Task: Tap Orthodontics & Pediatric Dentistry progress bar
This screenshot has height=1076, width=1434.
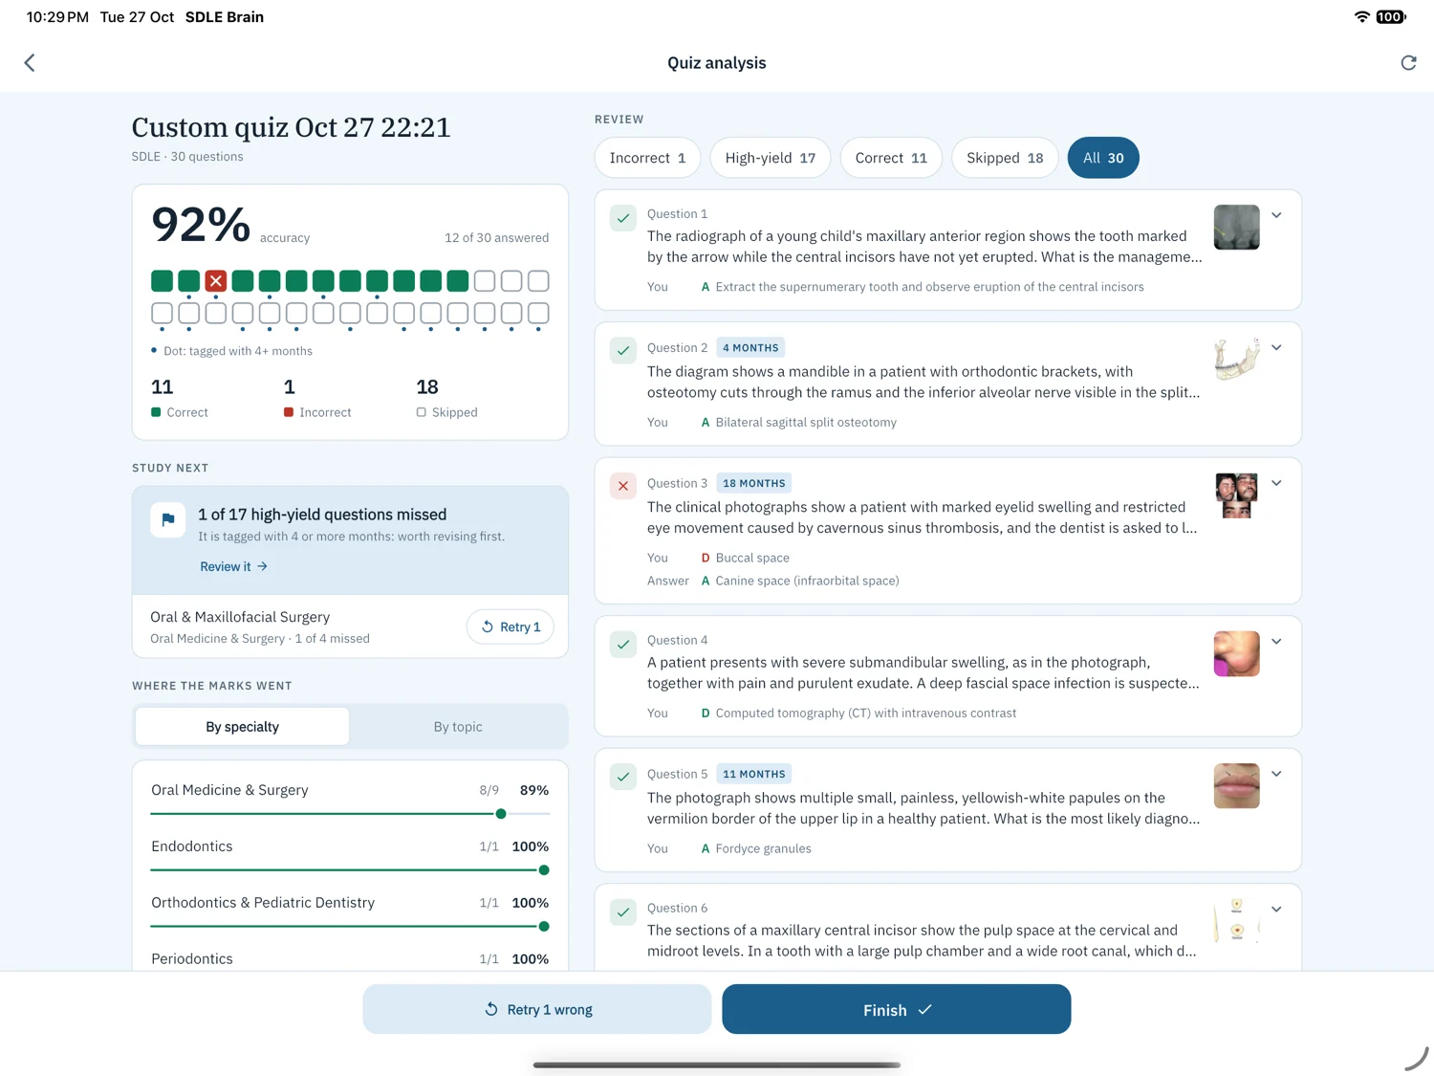Action: coord(350,927)
